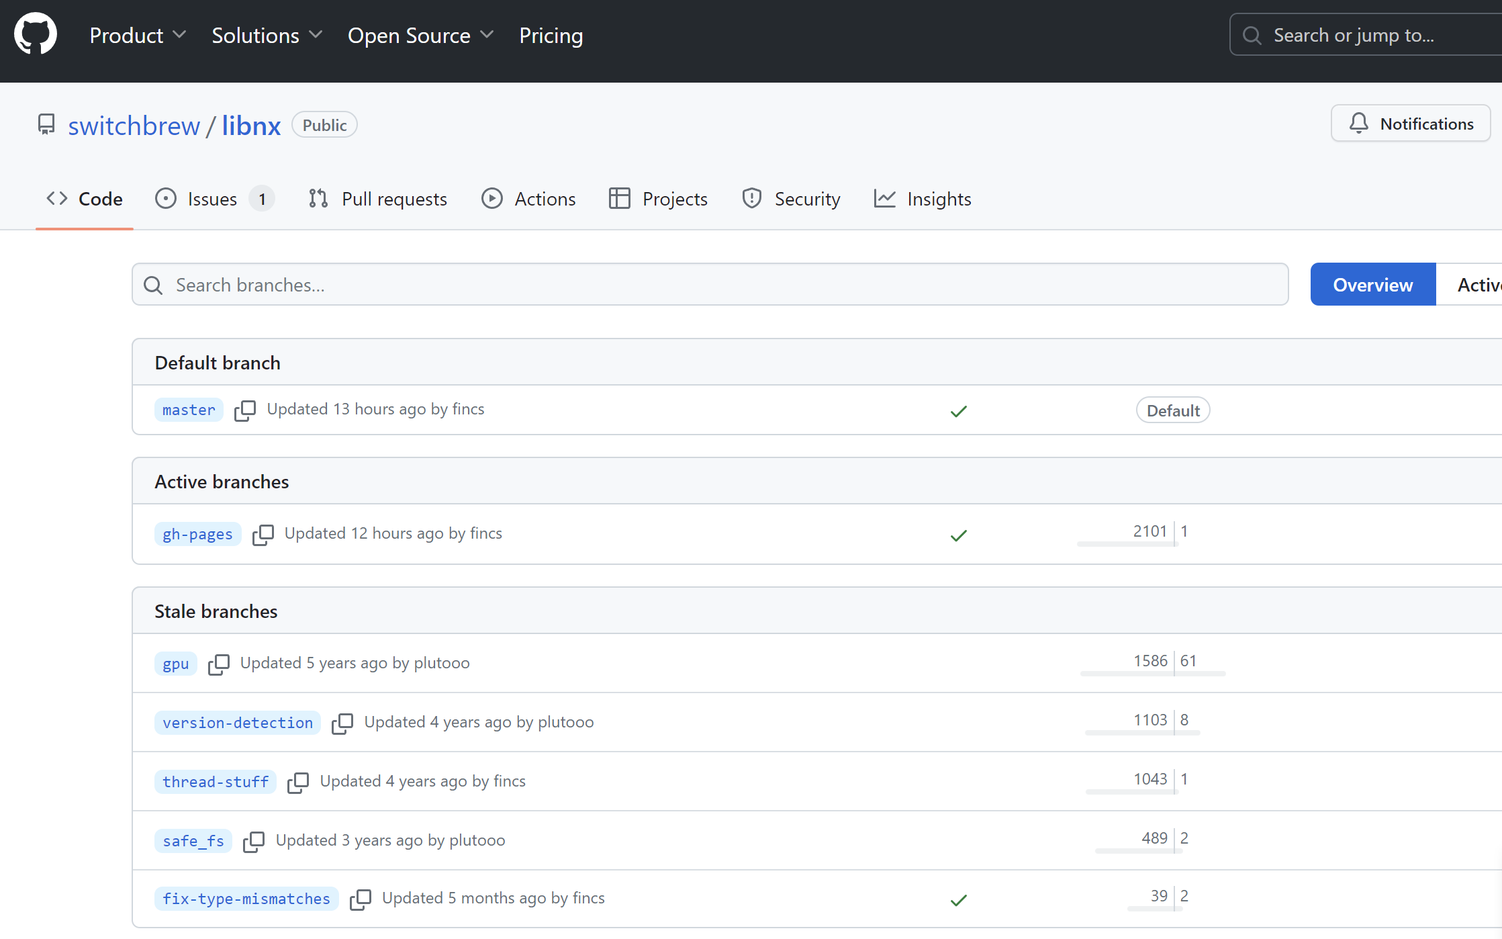This screenshot has height=939, width=1502.
Task: Click thread-stuff ahead/behind count 1043|1
Action: pos(1138,782)
